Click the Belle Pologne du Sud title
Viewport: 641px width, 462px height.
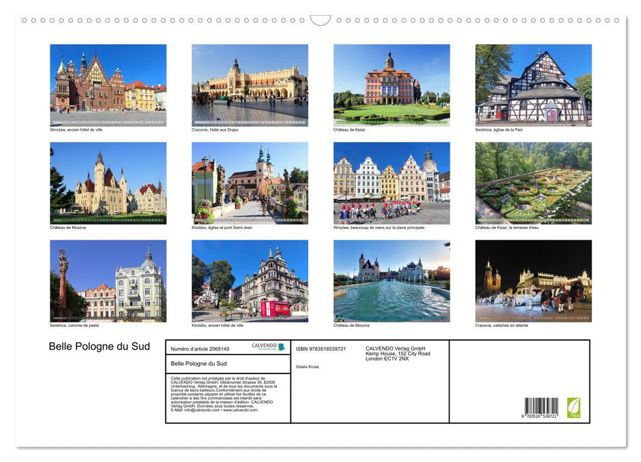pyautogui.click(x=98, y=346)
